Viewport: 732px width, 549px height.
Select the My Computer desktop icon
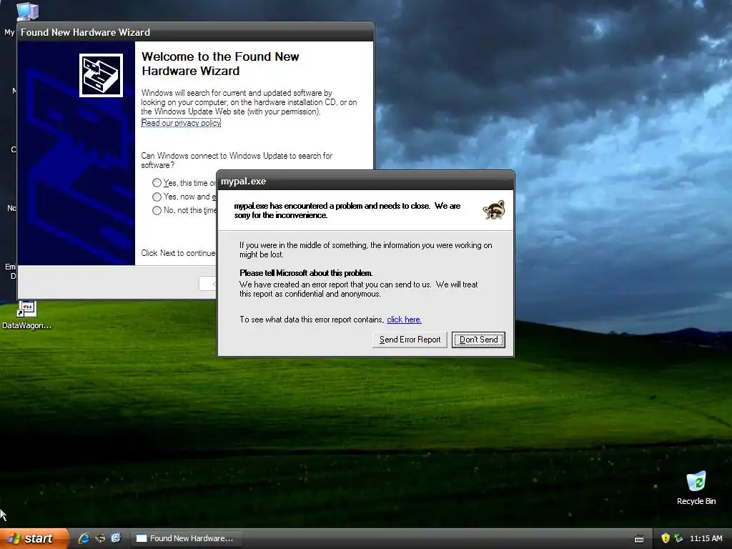(x=27, y=11)
